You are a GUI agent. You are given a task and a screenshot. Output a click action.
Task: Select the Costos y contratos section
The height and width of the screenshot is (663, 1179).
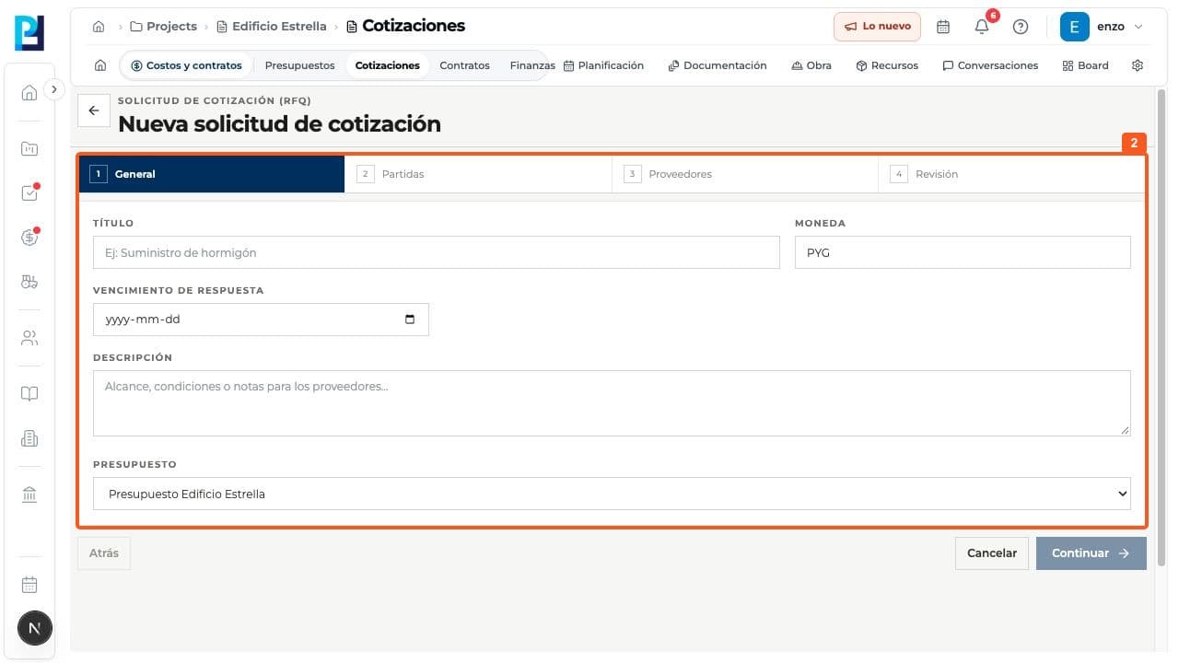pyautogui.click(x=186, y=65)
